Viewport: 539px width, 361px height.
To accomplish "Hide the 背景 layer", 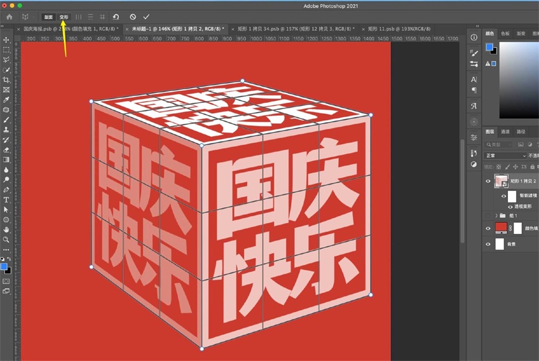I will click(488, 244).
